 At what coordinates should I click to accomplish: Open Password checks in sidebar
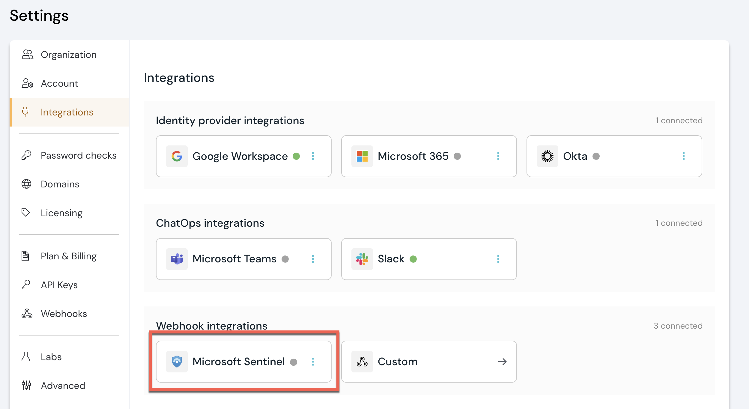(x=78, y=155)
